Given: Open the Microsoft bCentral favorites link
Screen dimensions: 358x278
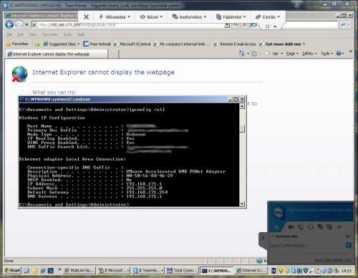Looking at the screenshot, I should coord(132,44).
